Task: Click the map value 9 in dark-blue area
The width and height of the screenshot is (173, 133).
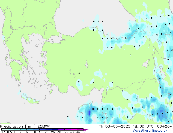Action: click(x=162, y=113)
